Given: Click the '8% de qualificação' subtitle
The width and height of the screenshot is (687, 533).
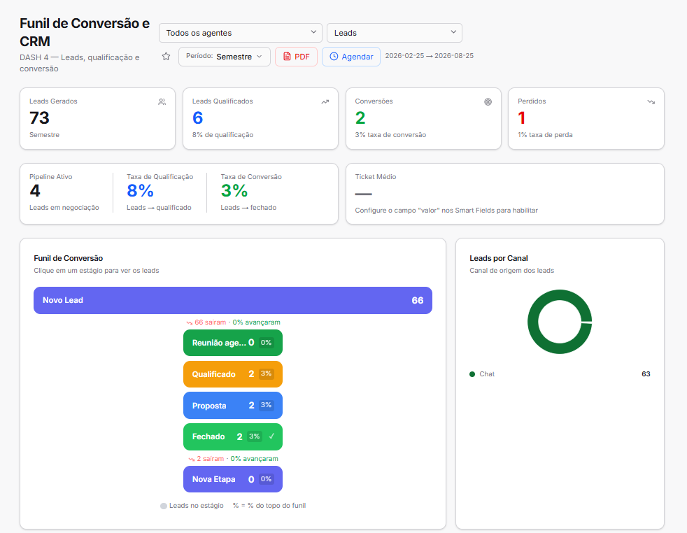Looking at the screenshot, I should click(222, 135).
